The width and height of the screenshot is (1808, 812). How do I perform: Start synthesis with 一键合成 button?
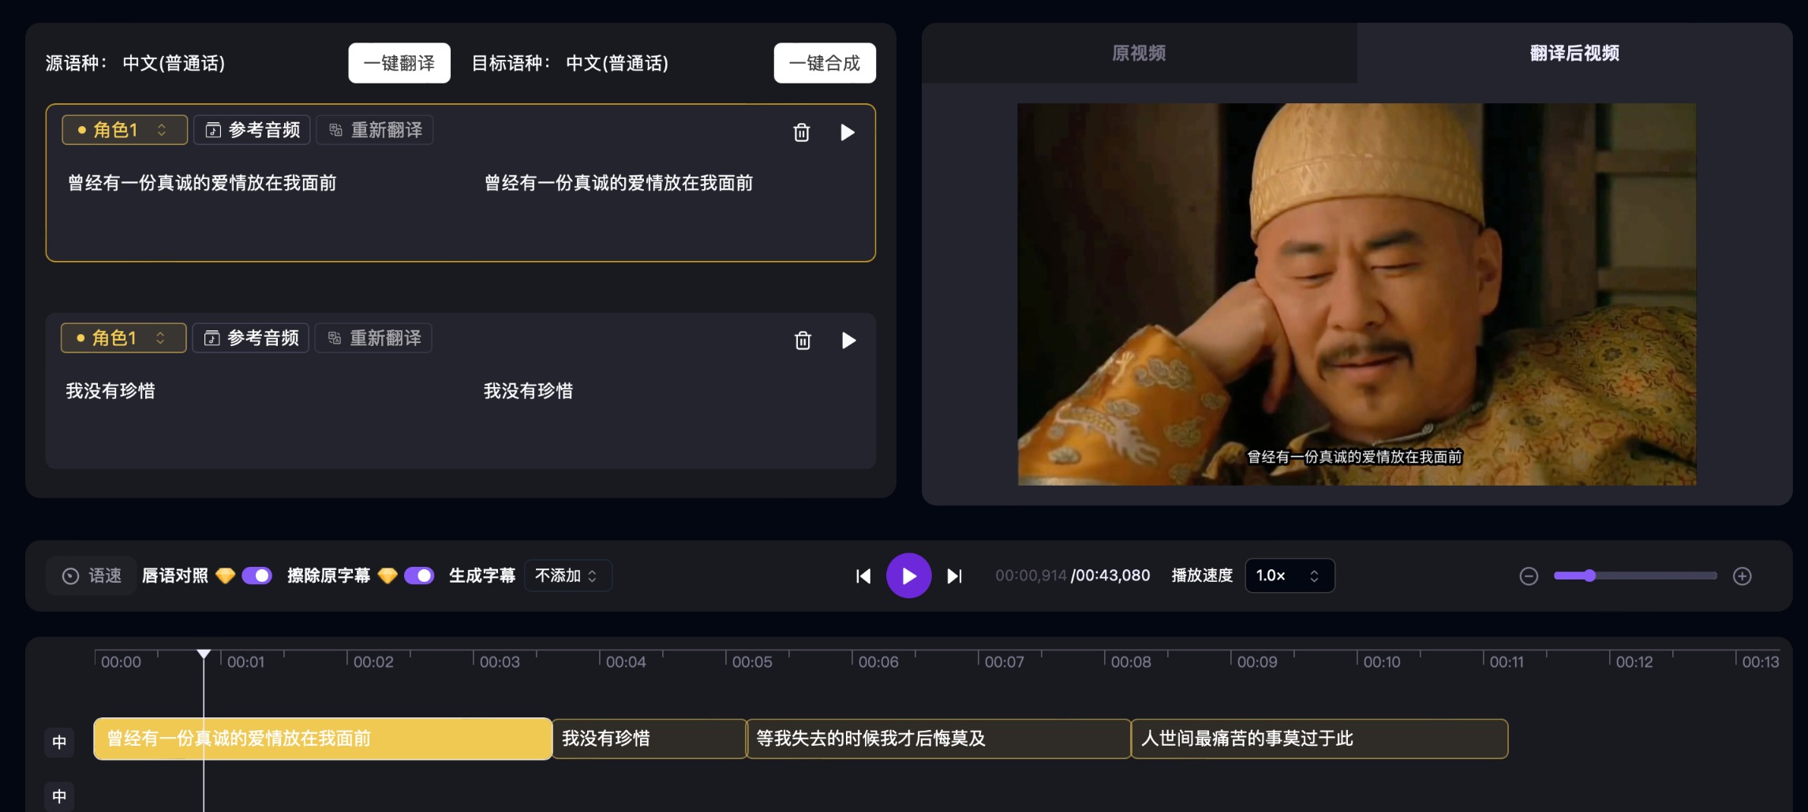click(x=824, y=62)
